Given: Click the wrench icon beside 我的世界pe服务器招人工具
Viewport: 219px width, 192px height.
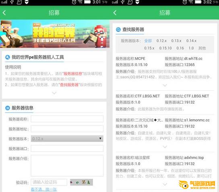Looking at the screenshot, I should tap(7, 57).
